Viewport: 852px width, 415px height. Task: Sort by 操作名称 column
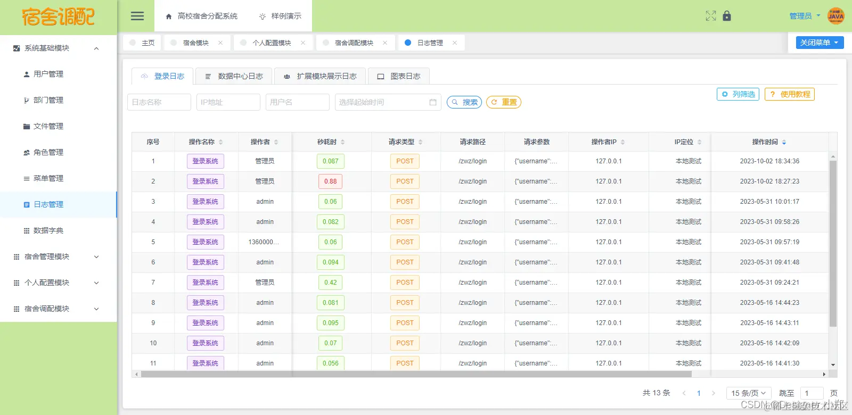221,142
